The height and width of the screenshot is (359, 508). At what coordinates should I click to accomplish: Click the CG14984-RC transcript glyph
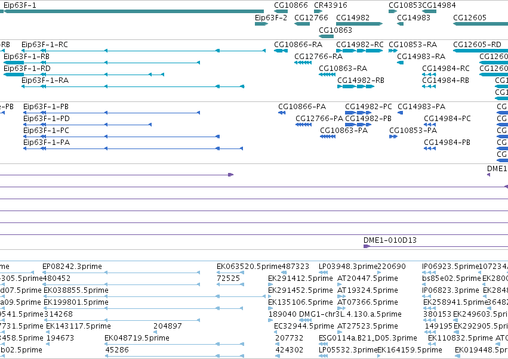click(x=429, y=75)
